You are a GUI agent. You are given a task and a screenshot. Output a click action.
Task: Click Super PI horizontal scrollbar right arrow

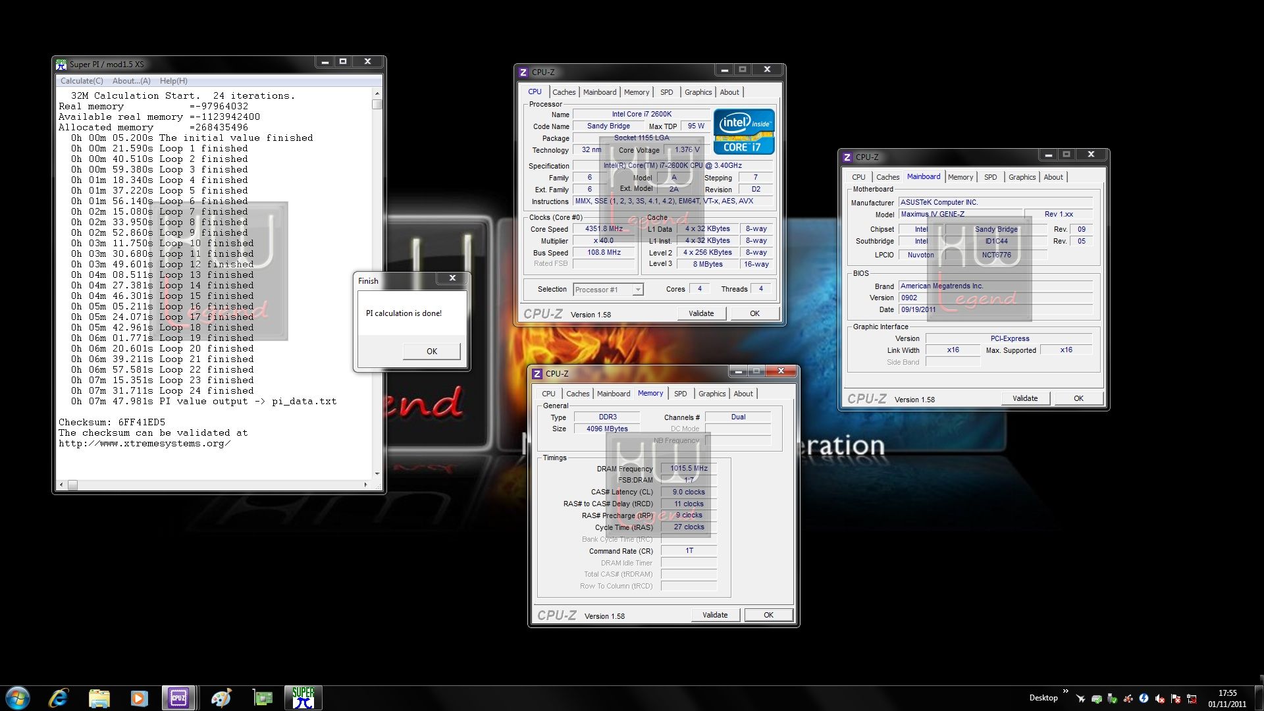[x=366, y=485]
